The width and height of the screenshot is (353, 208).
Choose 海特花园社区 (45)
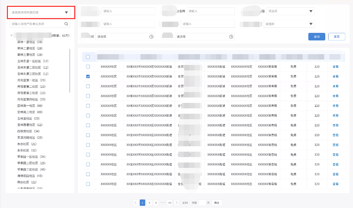(30, 176)
